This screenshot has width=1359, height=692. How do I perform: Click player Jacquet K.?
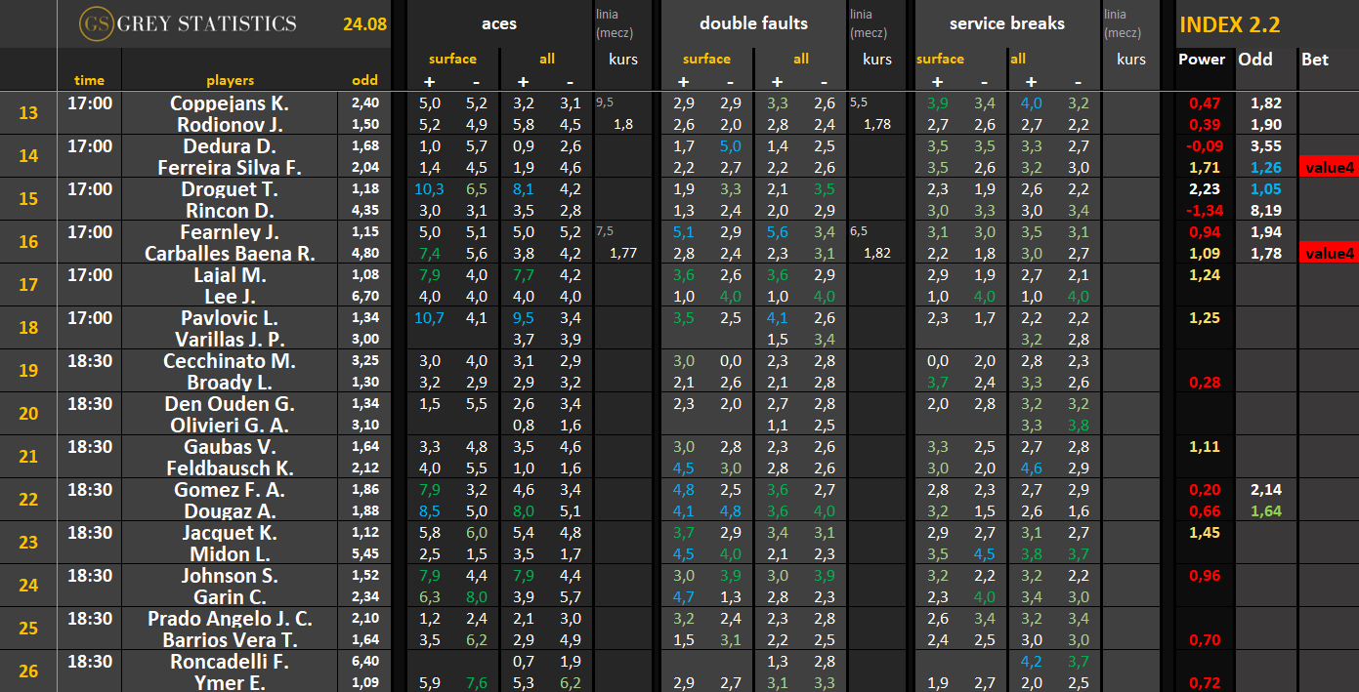(230, 533)
